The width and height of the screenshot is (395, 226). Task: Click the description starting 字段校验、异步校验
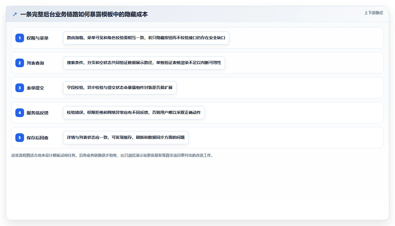[120, 88]
